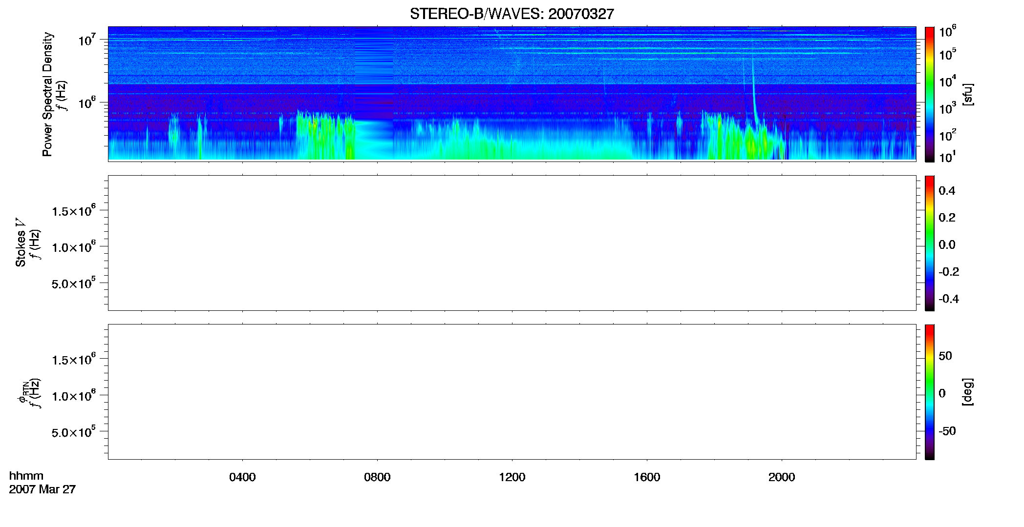Image resolution: width=1024 pixels, height=527 pixels.
Task: Click the plot title STEREO-B/WAVES: 20070327
Action: pyautogui.click(x=512, y=14)
